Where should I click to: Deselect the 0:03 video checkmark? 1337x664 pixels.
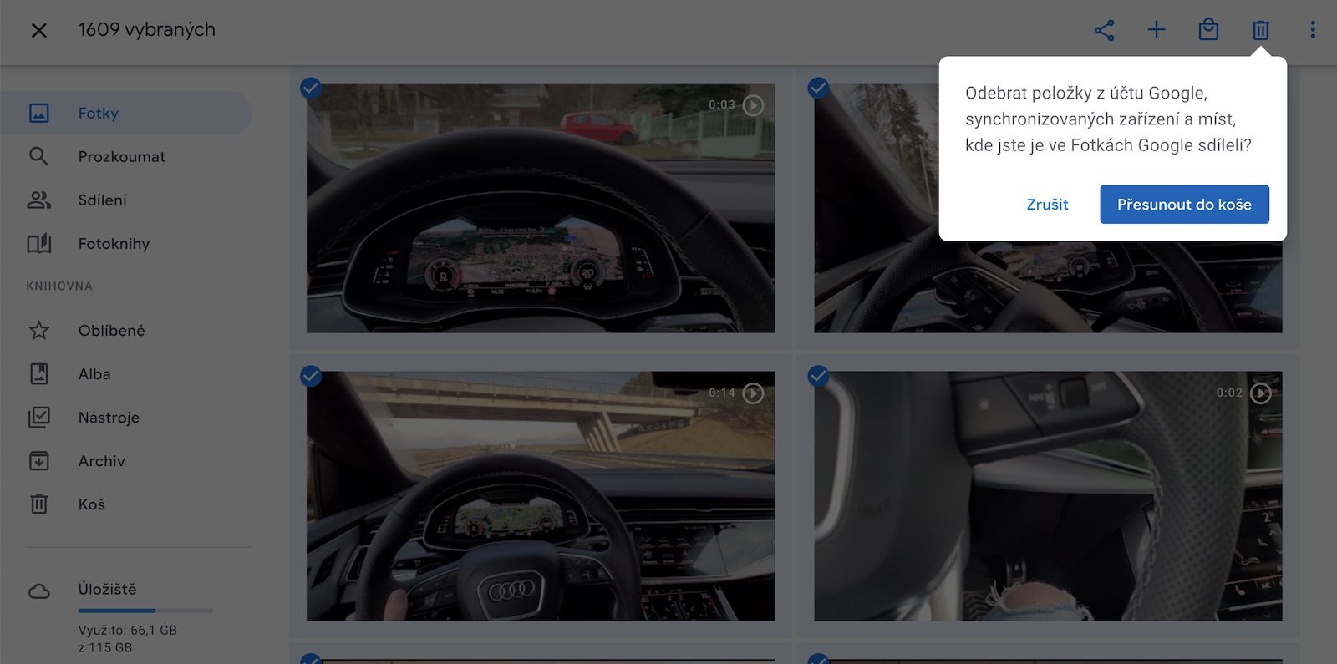[311, 88]
